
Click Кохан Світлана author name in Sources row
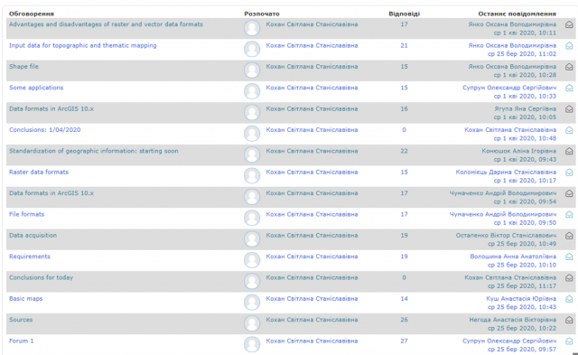coord(312,320)
